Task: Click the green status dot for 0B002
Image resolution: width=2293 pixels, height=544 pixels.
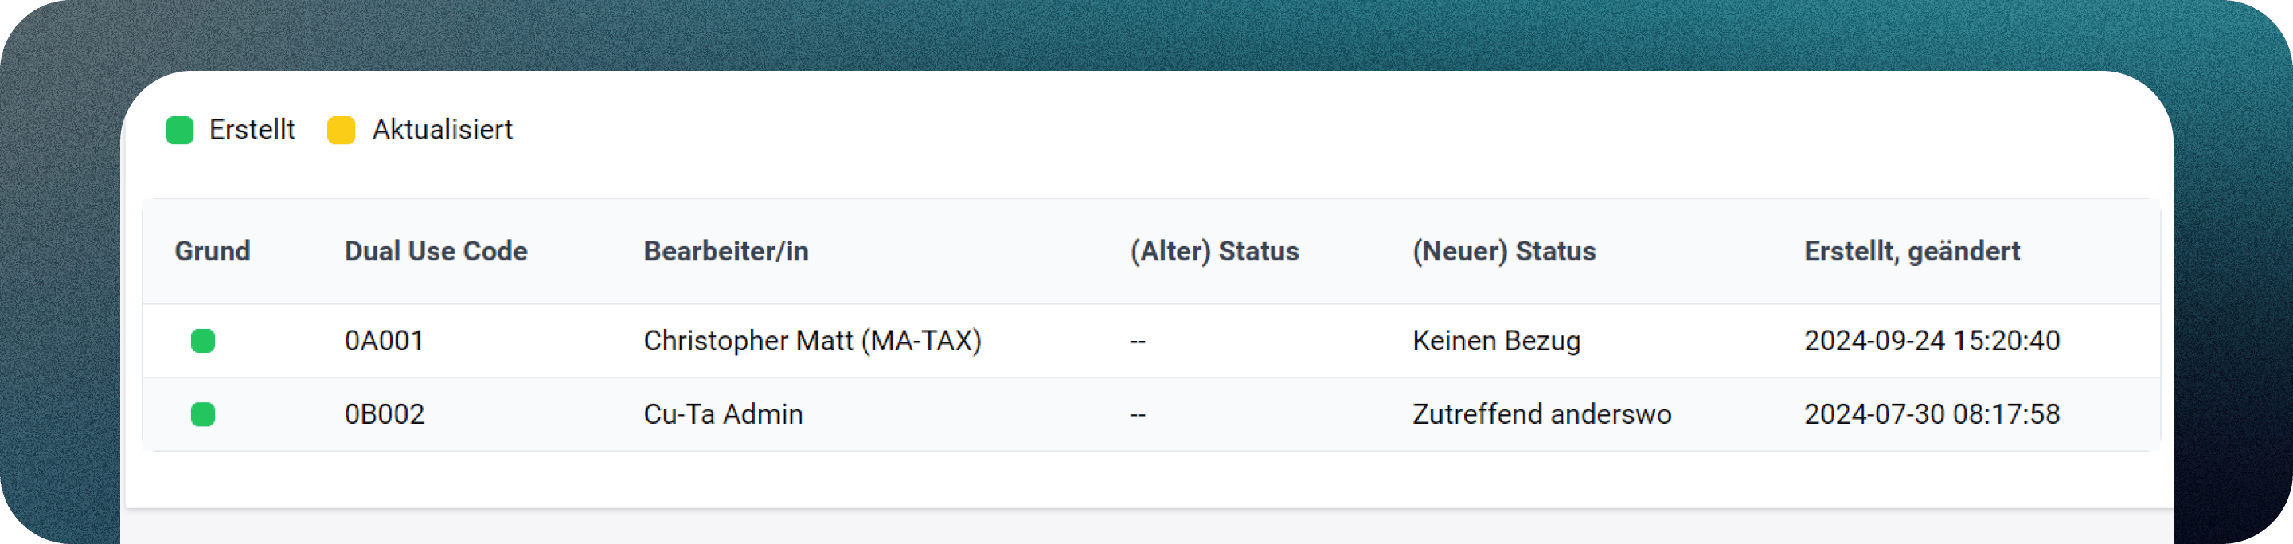Action: point(203,414)
